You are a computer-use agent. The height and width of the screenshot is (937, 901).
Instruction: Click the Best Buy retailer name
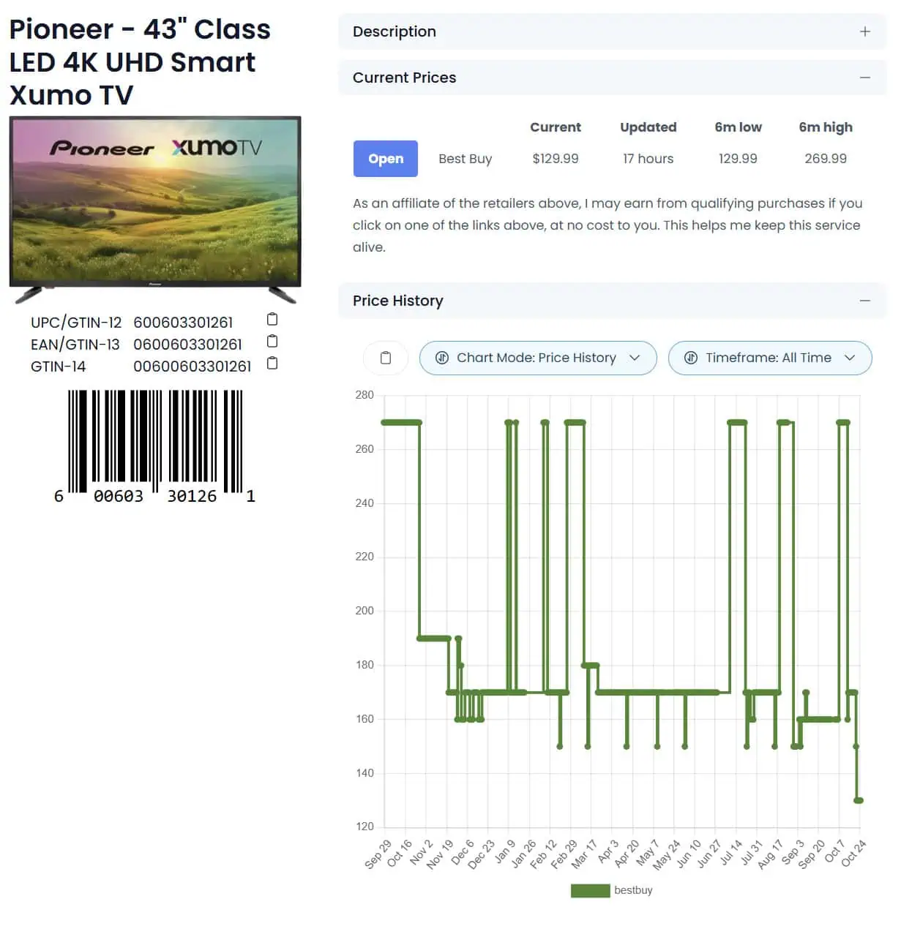465,159
